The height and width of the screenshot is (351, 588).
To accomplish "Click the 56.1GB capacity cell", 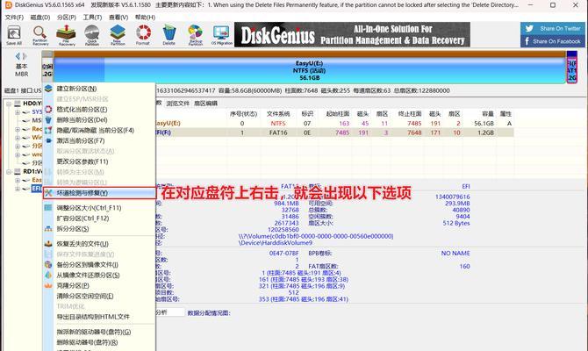I will click(x=484, y=124).
